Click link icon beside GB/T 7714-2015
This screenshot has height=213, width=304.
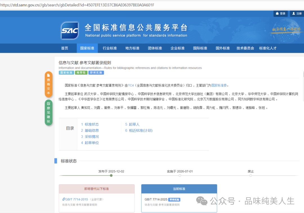64,199
